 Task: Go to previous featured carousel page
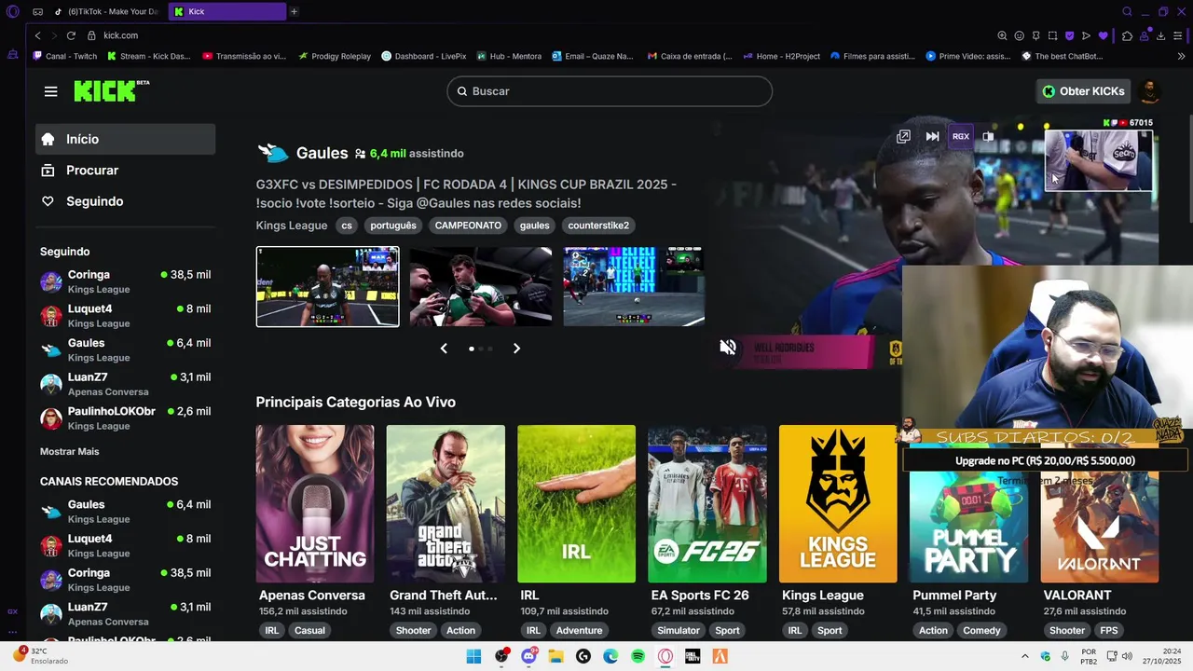click(x=444, y=349)
